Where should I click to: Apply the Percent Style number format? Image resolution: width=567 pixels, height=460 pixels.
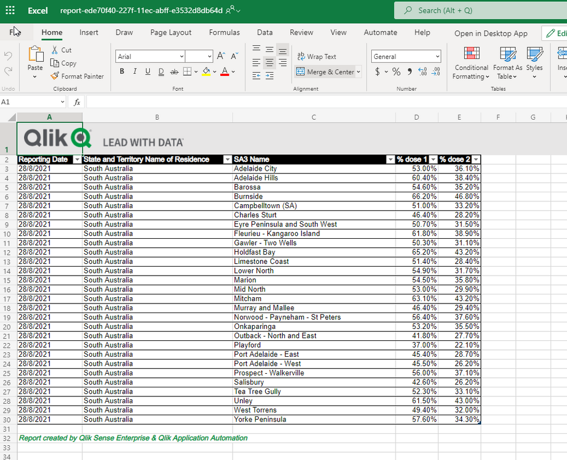tap(396, 71)
